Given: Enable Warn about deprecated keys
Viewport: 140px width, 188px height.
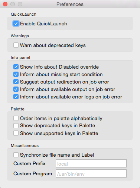Looking at the screenshot, I should (x=16, y=45).
